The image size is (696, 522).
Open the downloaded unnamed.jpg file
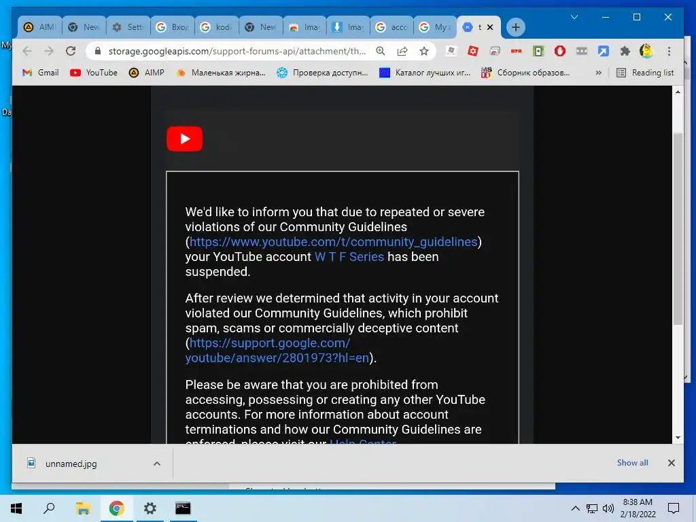[71, 464]
